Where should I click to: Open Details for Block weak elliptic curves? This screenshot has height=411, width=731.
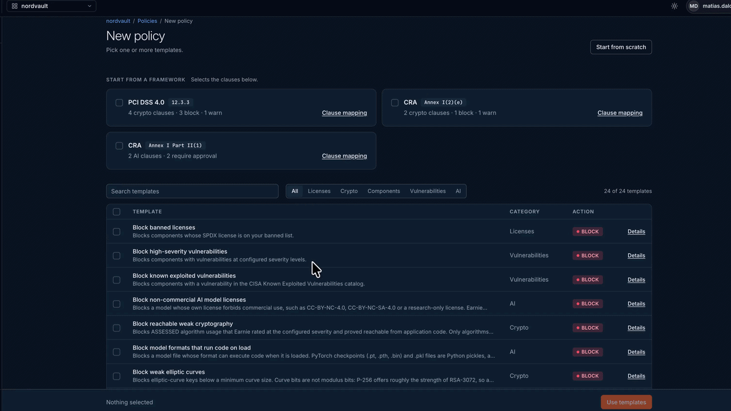pyautogui.click(x=636, y=376)
